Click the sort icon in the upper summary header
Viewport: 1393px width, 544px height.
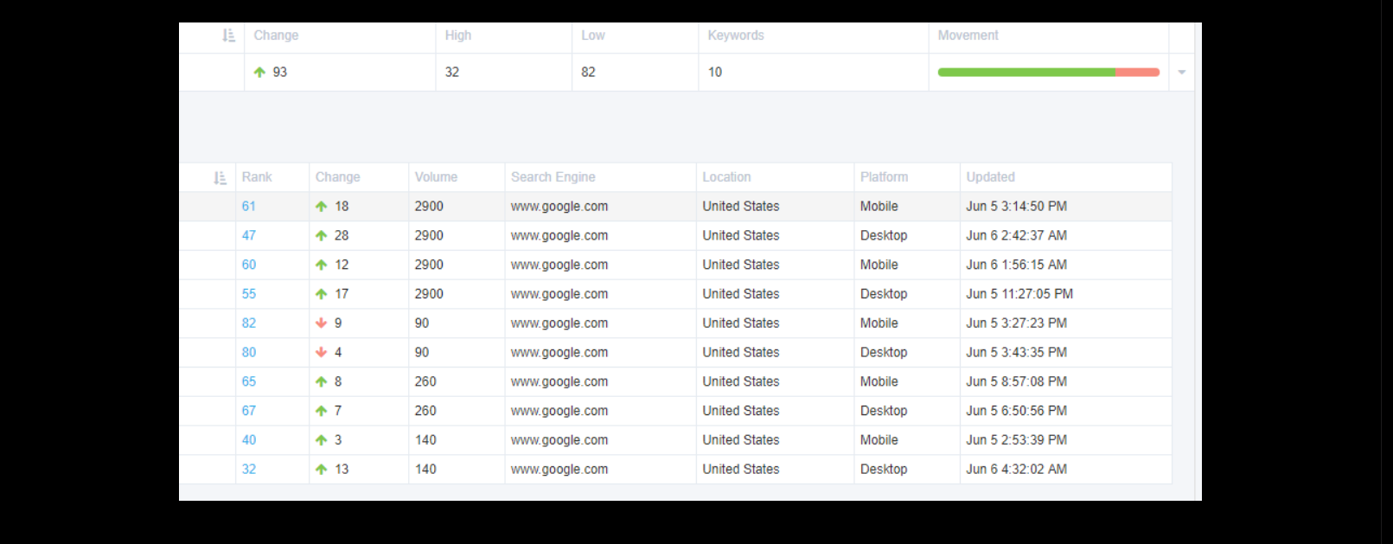[228, 35]
